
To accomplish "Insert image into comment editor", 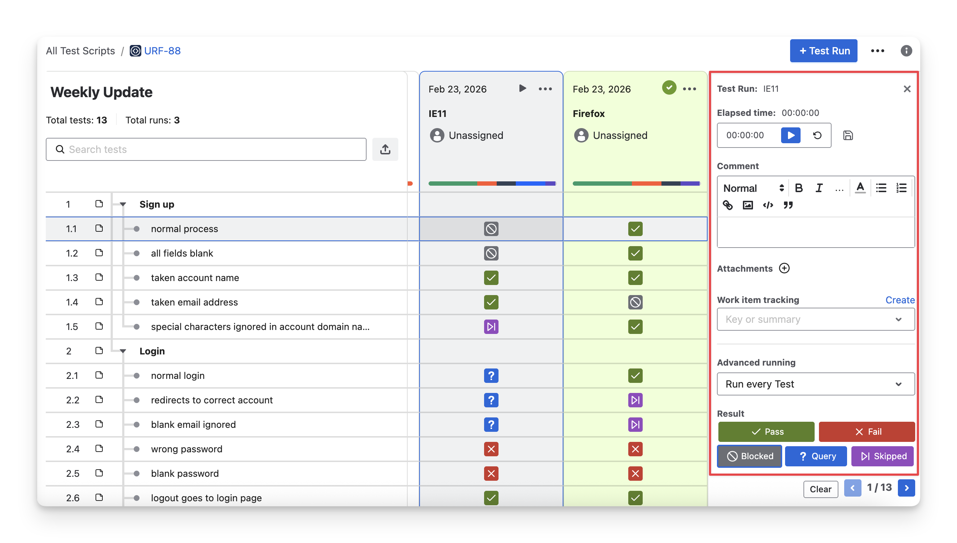I will (x=748, y=205).
